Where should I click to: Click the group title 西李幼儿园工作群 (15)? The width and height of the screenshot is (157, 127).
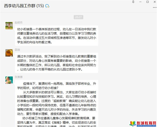tap(24, 6)
